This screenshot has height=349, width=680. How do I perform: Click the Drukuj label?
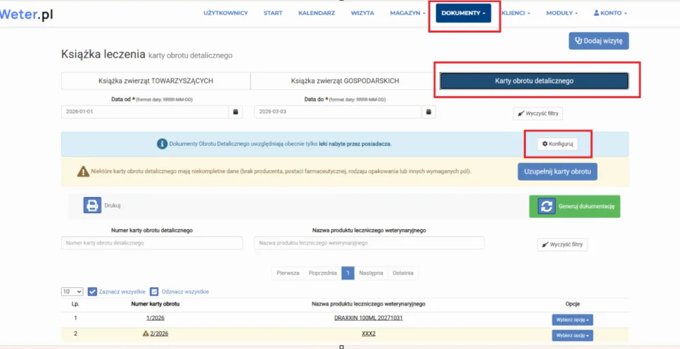112,206
